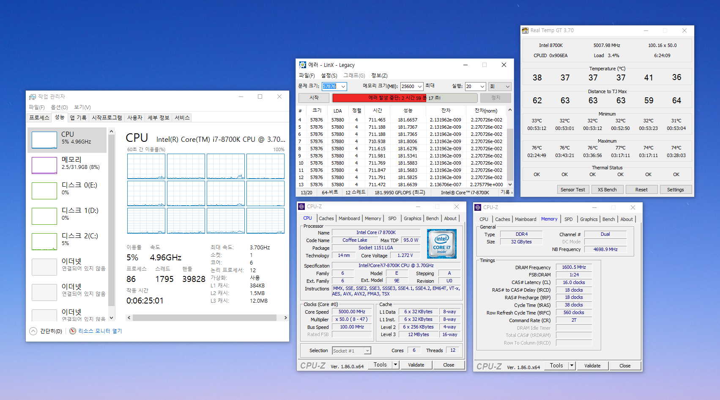Open the 실행 count dropdown showing 20
Screen dimensions: 720x400
tap(482, 86)
